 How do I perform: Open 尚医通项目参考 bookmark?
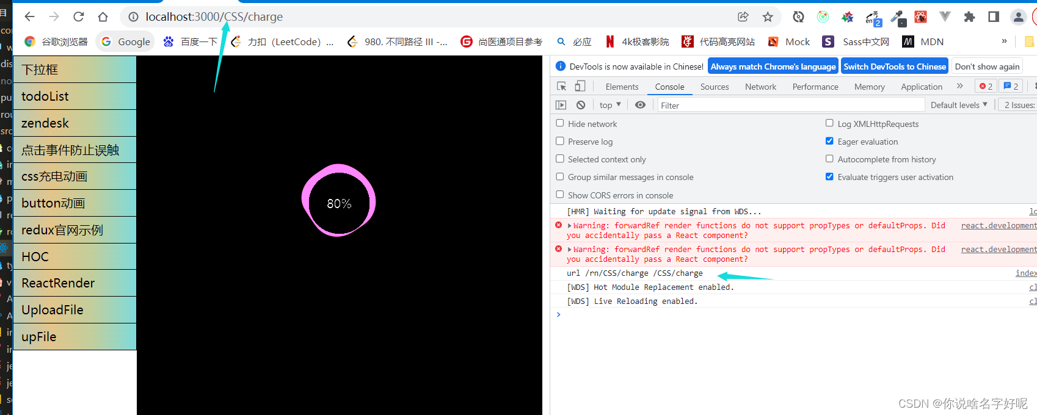(501, 41)
